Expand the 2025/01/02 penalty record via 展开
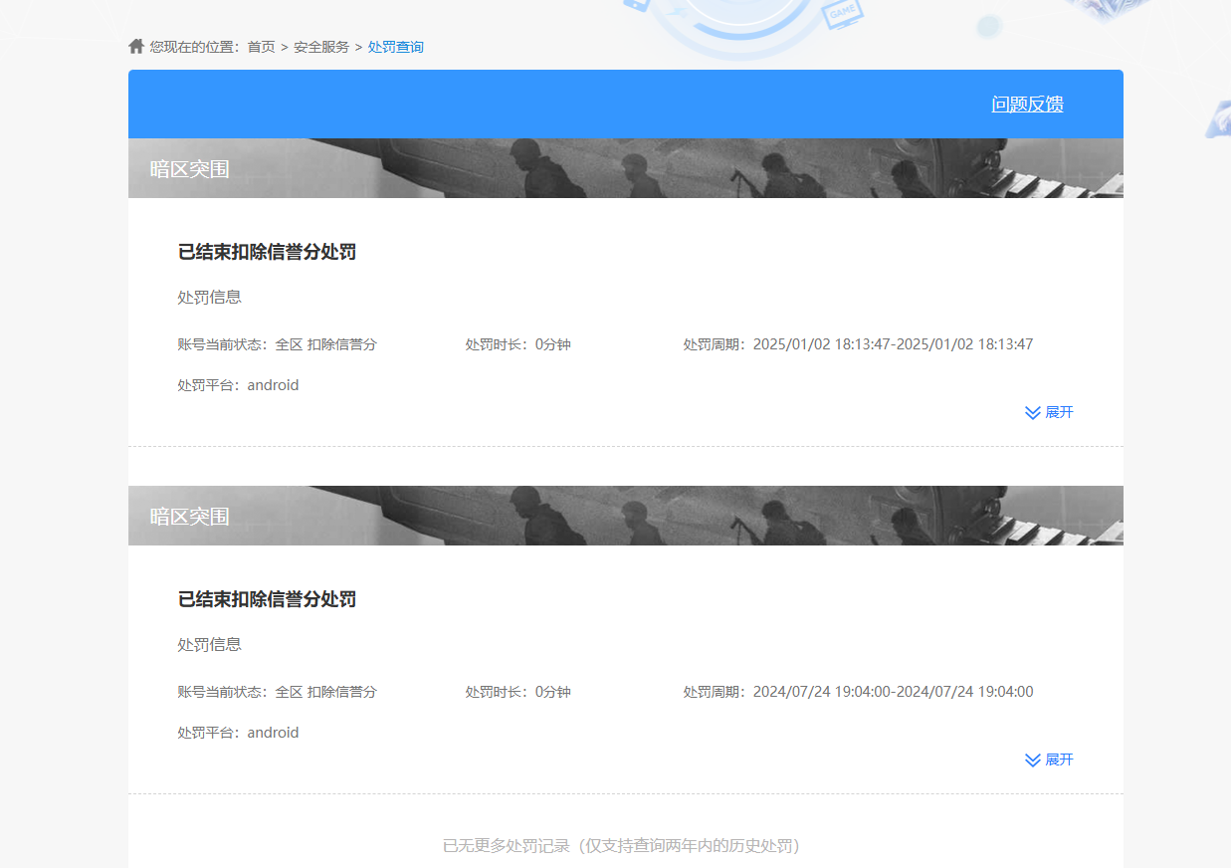Screen dimensions: 1231x868 click(x=1059, y=412)
